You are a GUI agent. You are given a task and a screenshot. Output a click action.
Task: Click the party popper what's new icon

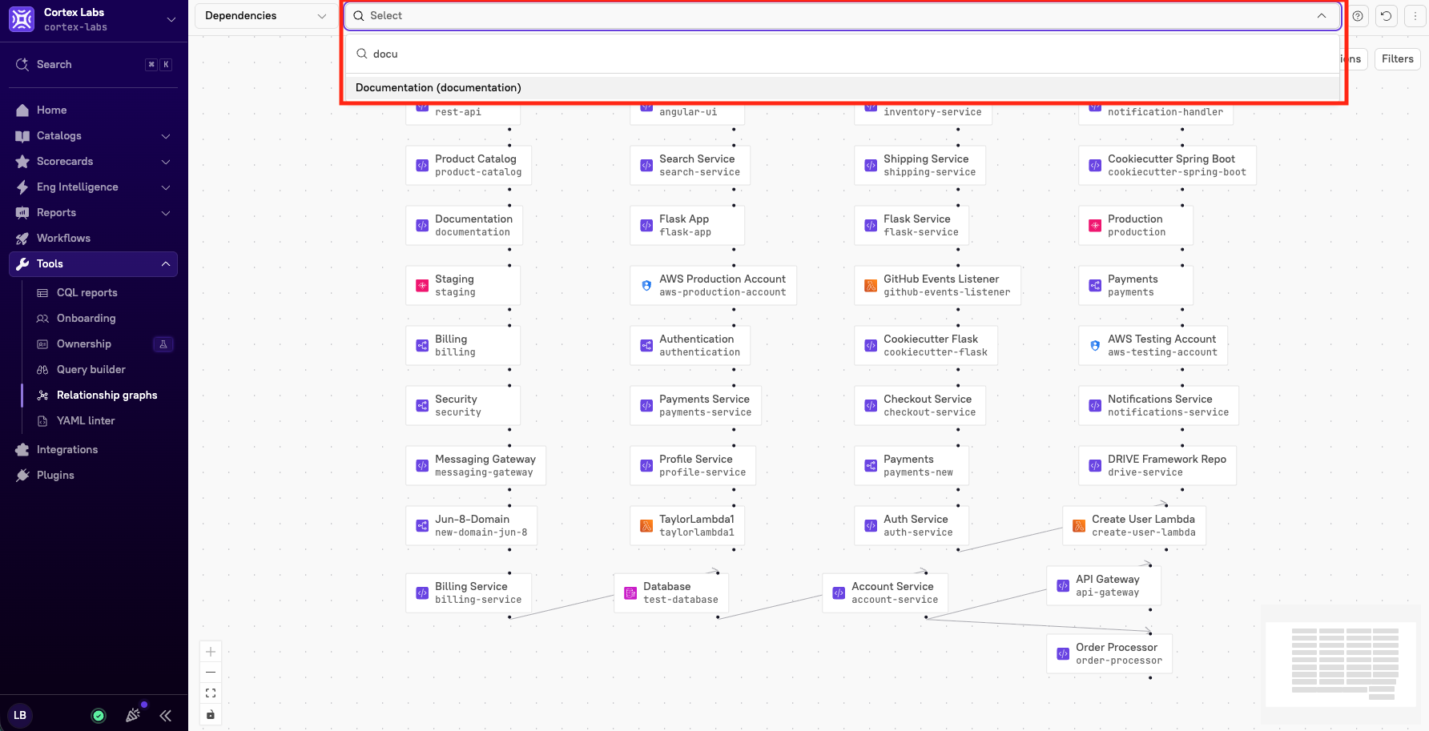click(x=133, y=715)
